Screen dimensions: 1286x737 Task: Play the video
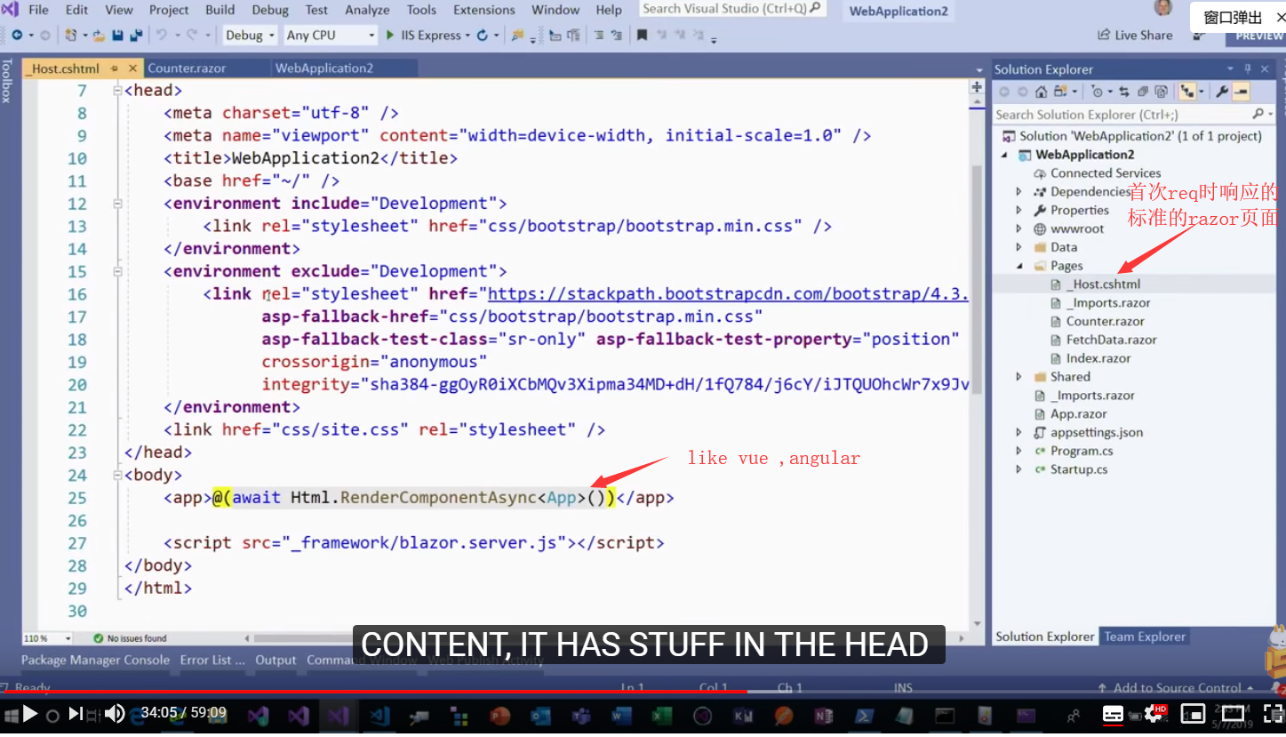click(x=29, y=713)
